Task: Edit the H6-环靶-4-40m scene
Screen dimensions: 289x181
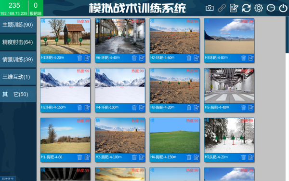Action: [142, 58]
